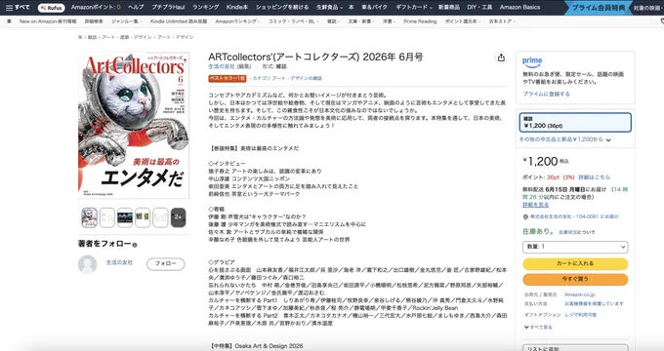Click ショッピングを続ける in top nav
The image size is (664, 351).
pyautogui.click(x=282, y=7)
